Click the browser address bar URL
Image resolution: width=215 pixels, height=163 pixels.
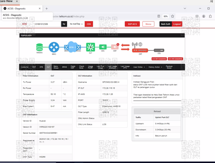pos(68,16)
